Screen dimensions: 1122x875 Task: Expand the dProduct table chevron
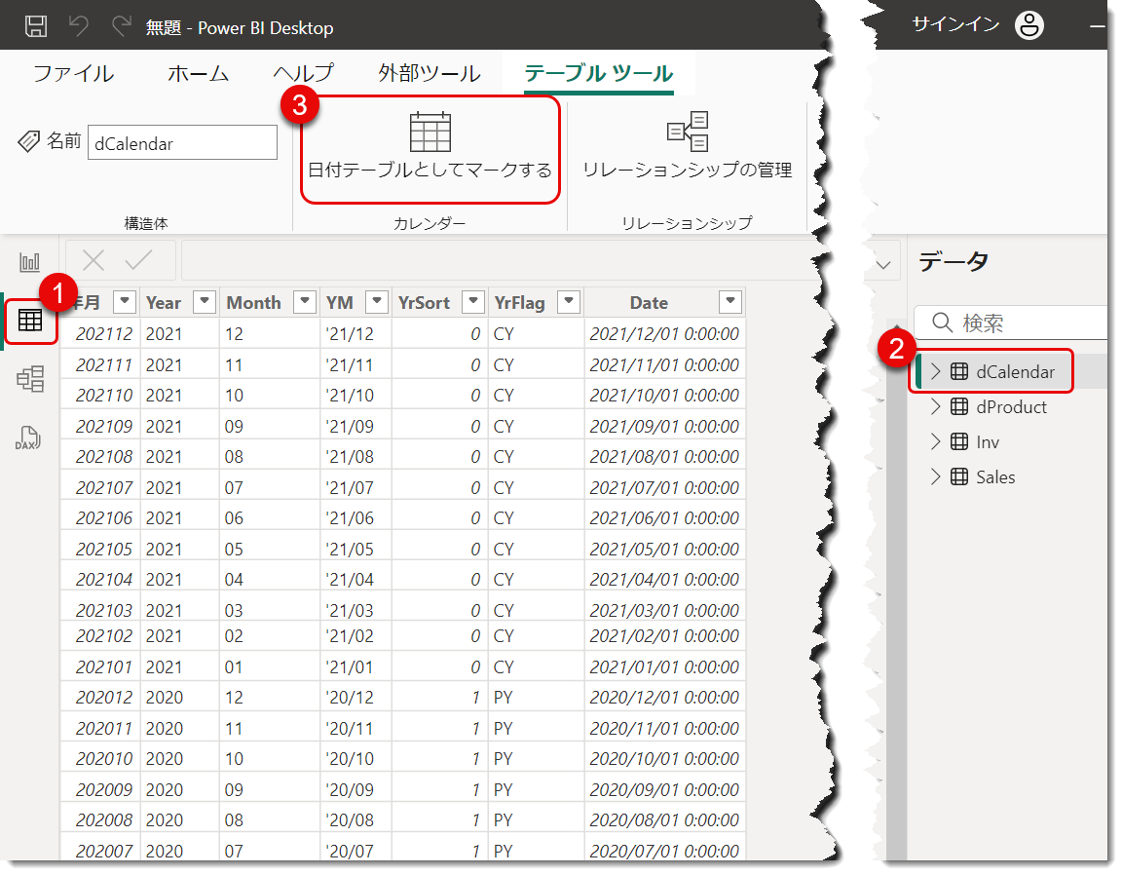click(x=935, y=406)
